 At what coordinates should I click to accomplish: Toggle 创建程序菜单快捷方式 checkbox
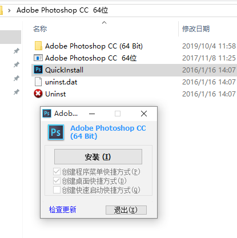pyautogui.click(x=57, y=172)
